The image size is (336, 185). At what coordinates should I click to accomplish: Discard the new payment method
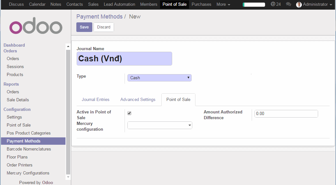pos(103,27)
